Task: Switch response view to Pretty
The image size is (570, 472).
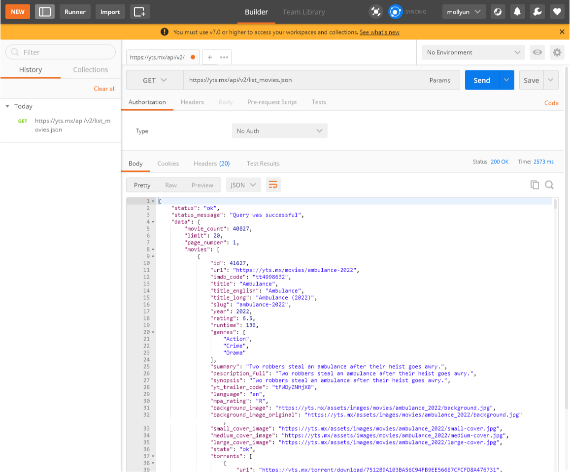Action: (142, 185)
